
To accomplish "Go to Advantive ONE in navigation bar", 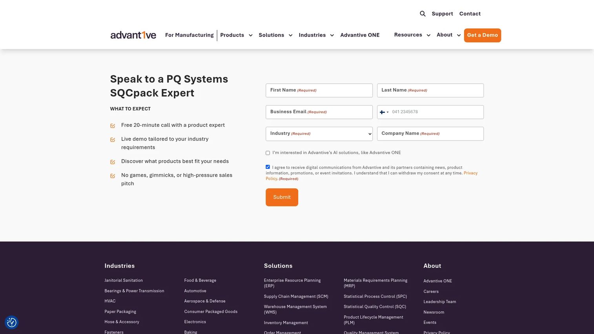I will (360, 35).
